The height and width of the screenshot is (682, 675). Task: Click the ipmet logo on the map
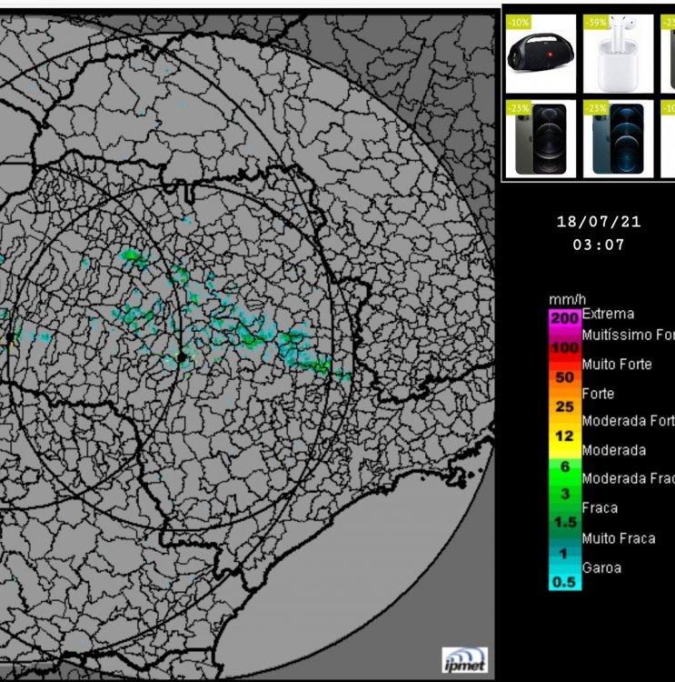tap(465, 660)
